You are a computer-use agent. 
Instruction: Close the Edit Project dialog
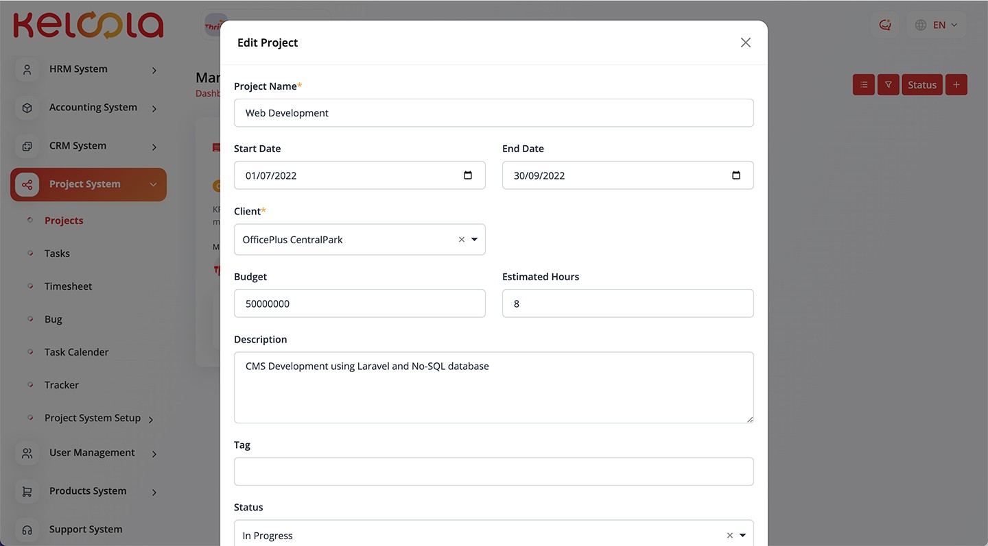click(745, 42)
